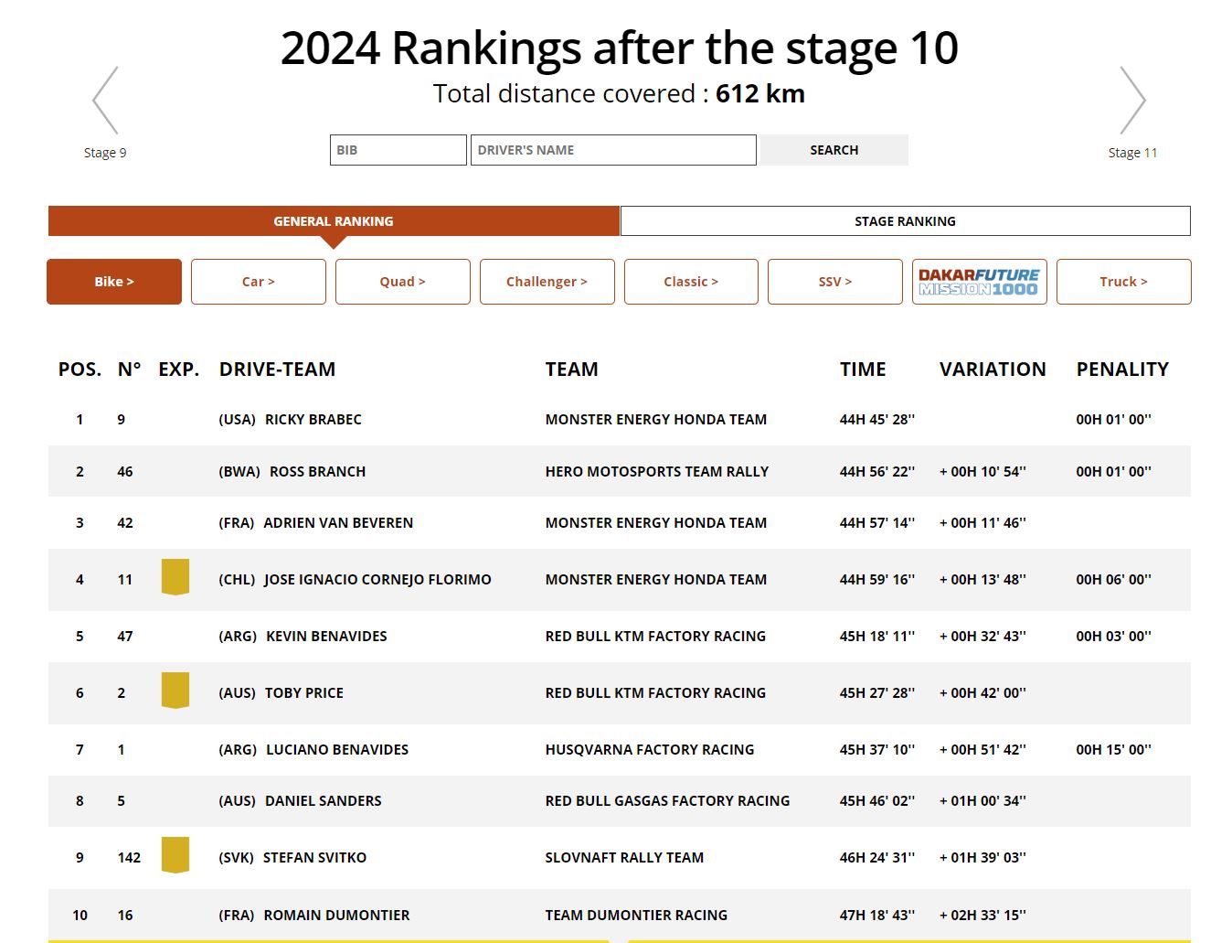Click the Stage 11 label link
1232x943 pixels.
point(1132,153)
